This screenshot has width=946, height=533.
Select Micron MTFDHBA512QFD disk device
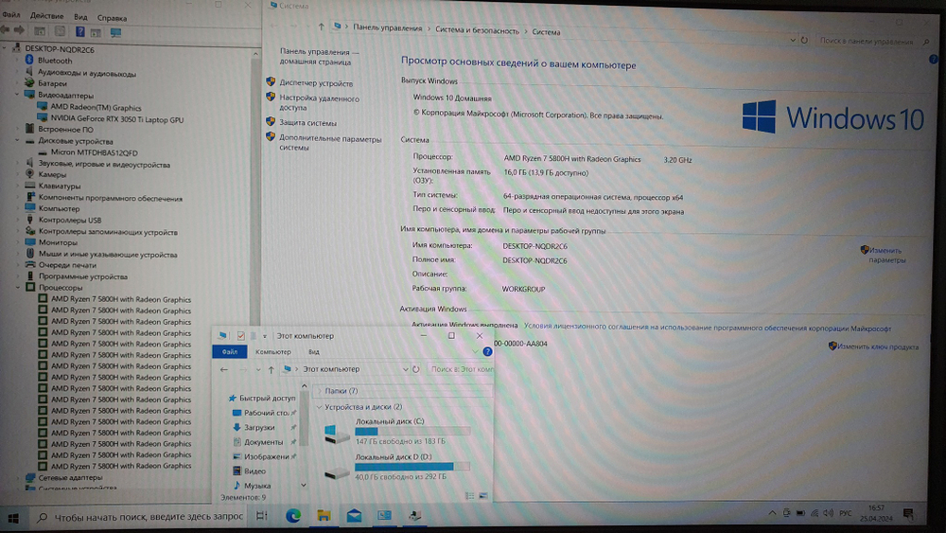point(94,152)
